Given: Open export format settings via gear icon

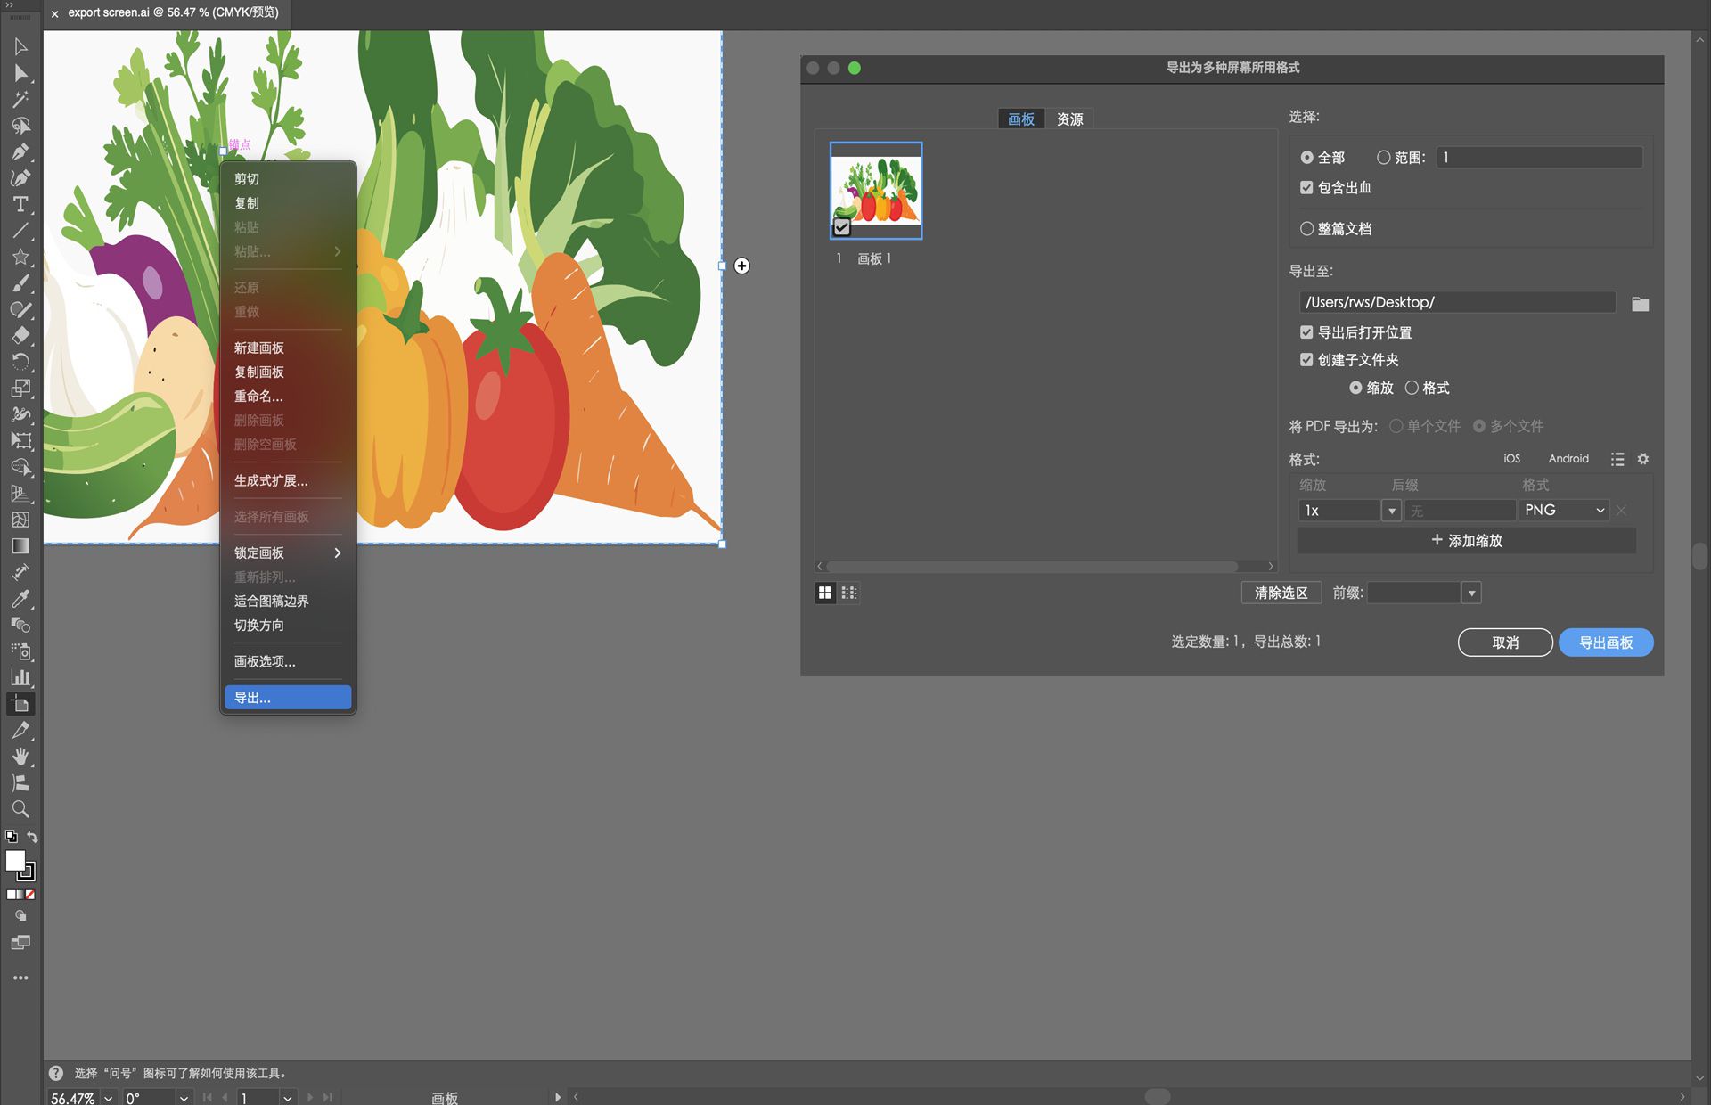Looking at the screenshot, I should tap(1644, 459).
